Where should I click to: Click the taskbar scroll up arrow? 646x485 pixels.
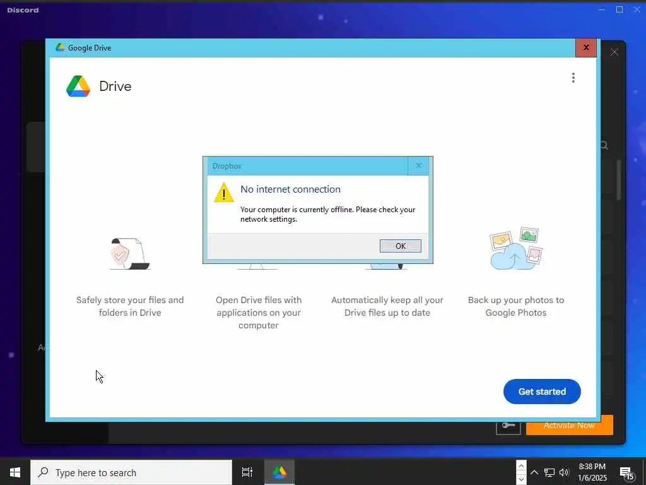(521, 466)
